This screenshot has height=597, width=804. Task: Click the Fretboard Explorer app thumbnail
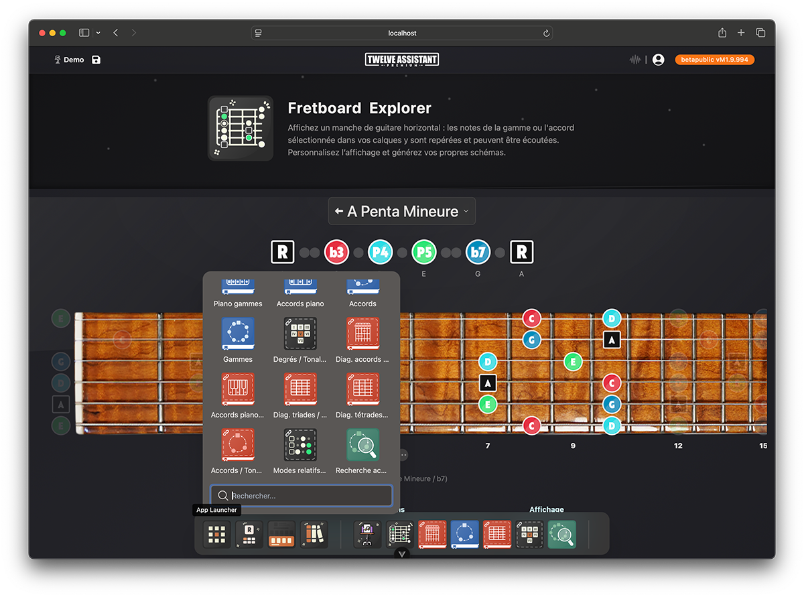pyautogui.click(x=241, y=128)
